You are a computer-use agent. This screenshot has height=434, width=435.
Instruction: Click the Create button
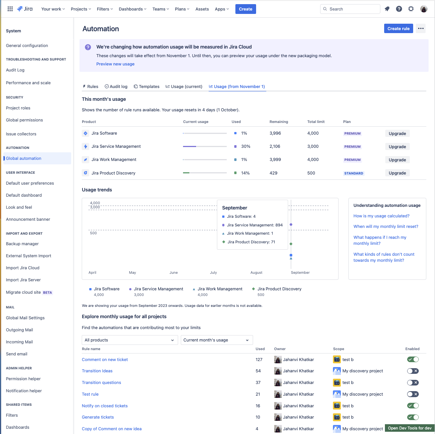point(246,9)
